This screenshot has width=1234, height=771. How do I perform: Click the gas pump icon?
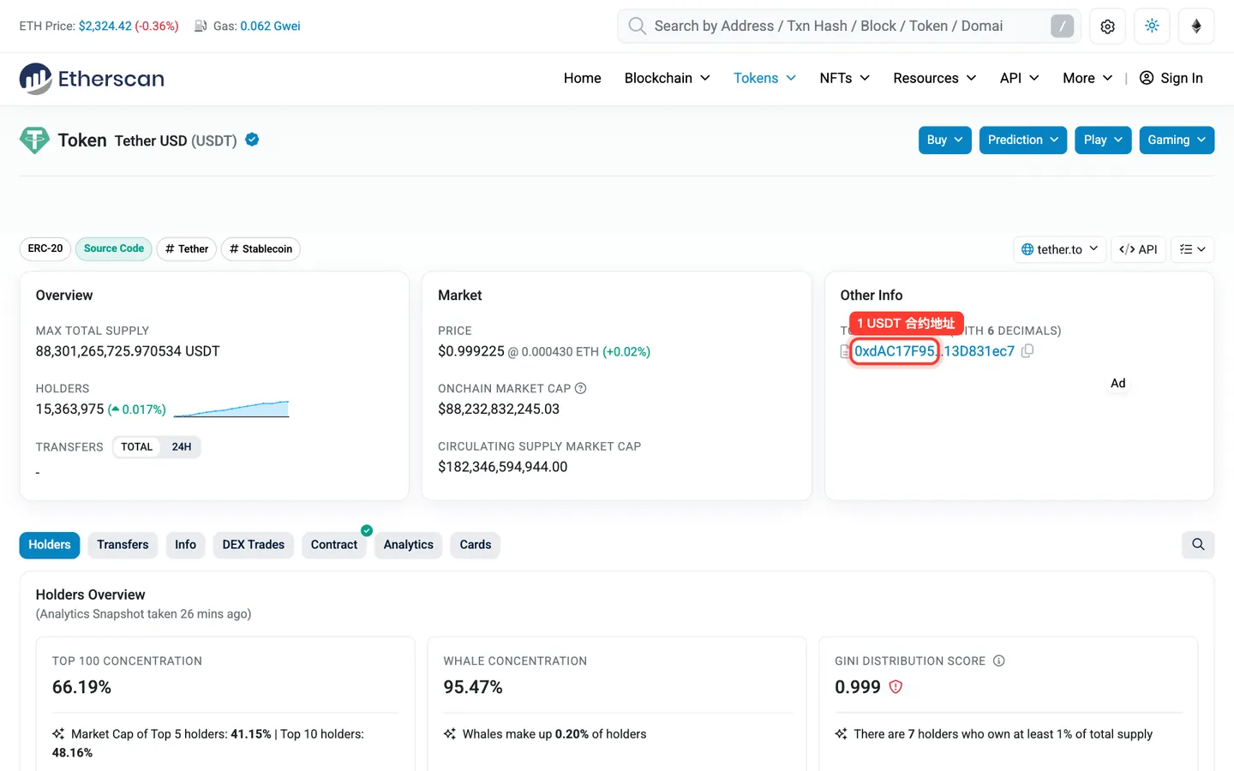pyautogui.click(x=201, y=26)
